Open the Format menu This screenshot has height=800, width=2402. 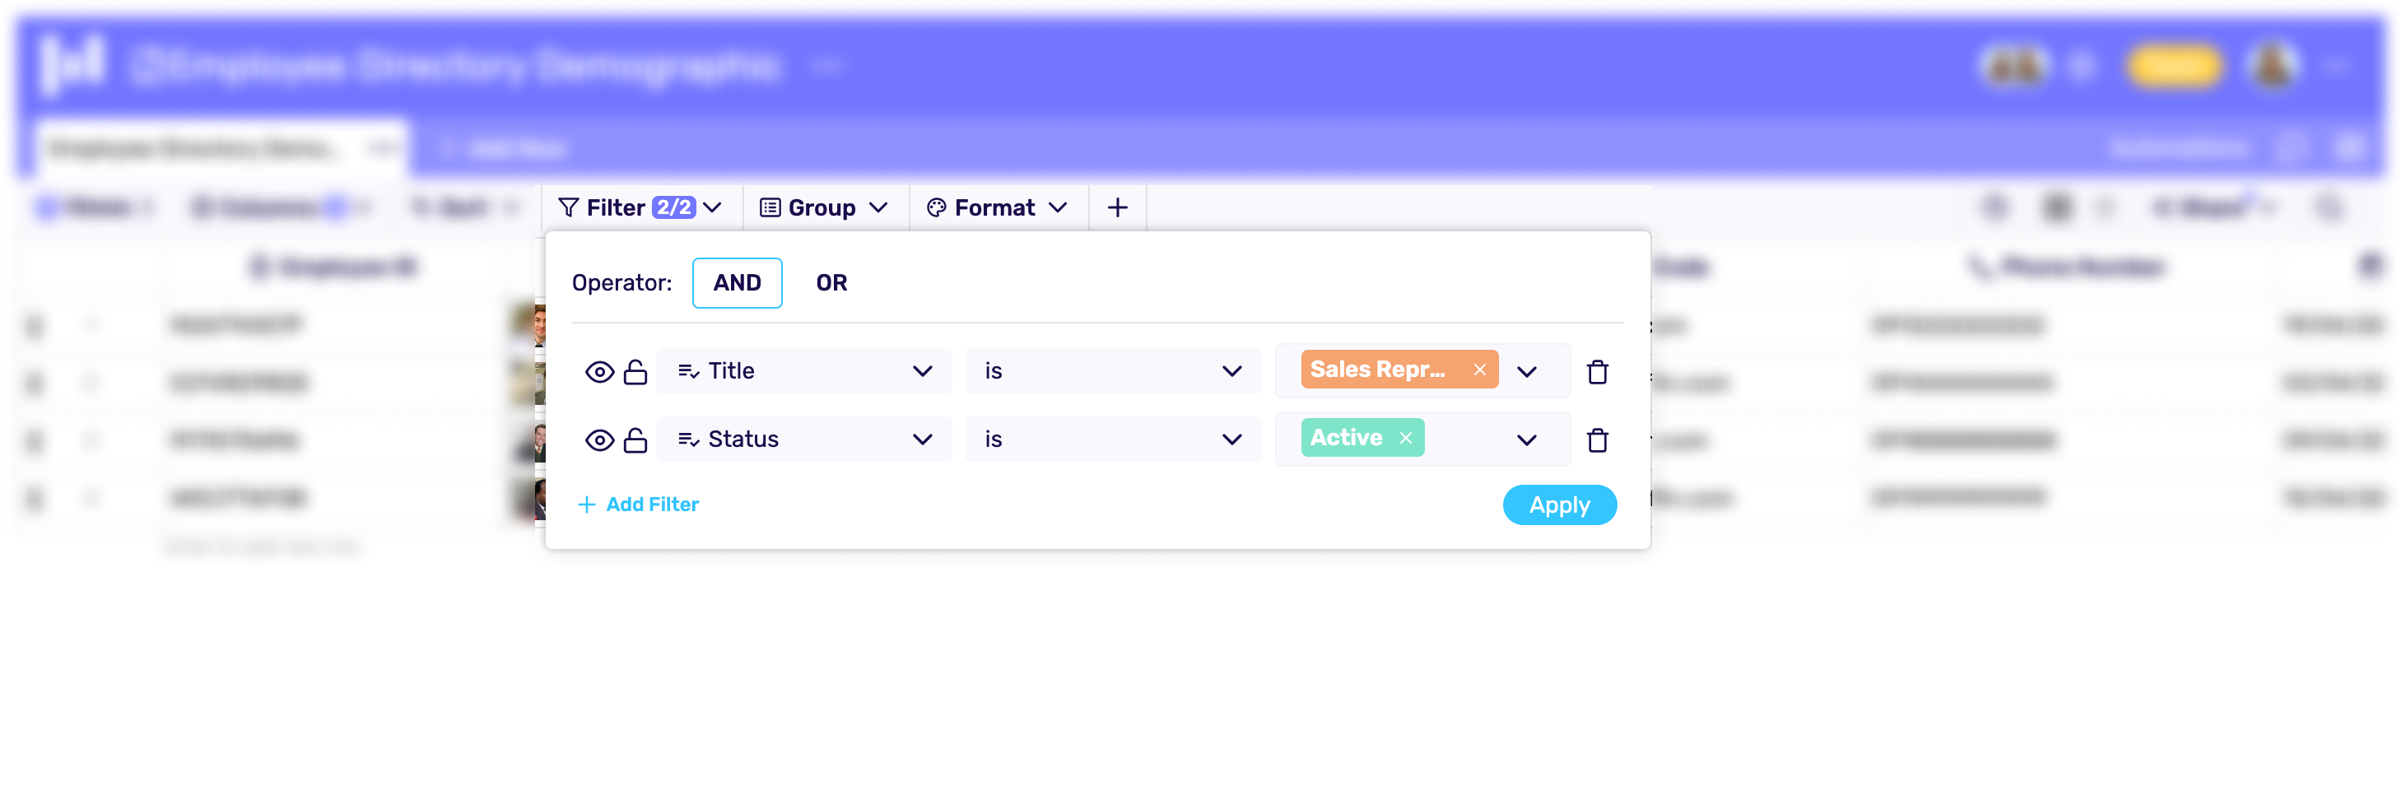996,207
